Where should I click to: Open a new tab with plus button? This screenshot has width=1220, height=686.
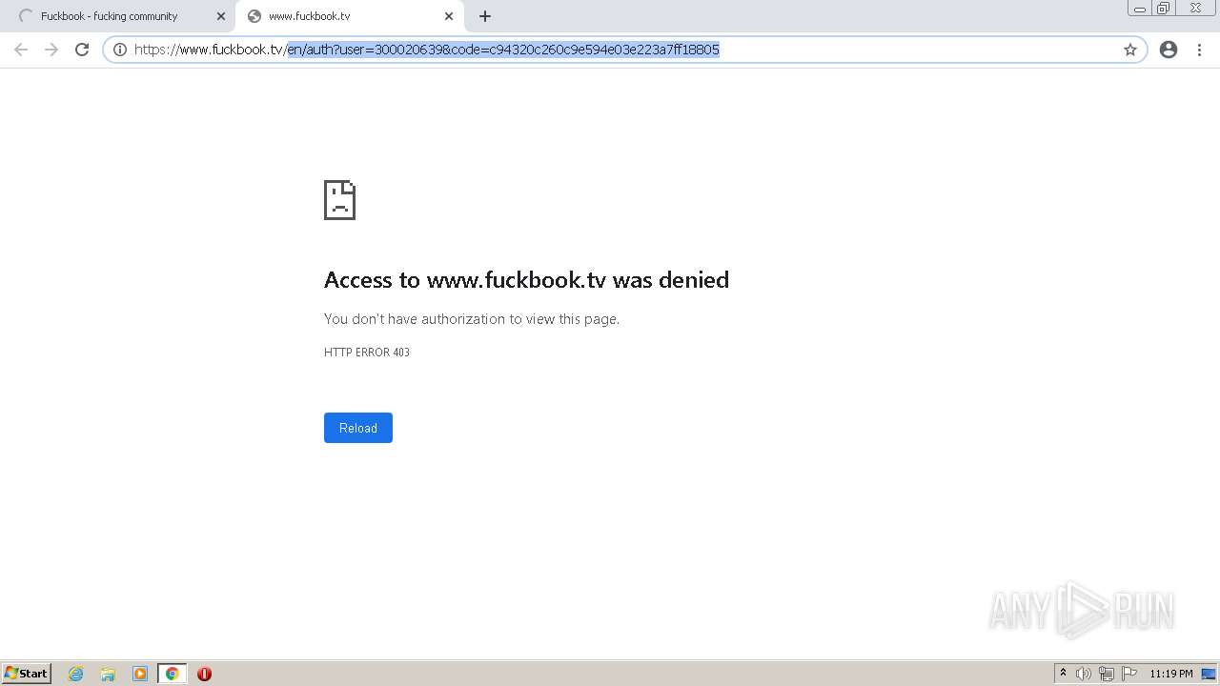485,16
